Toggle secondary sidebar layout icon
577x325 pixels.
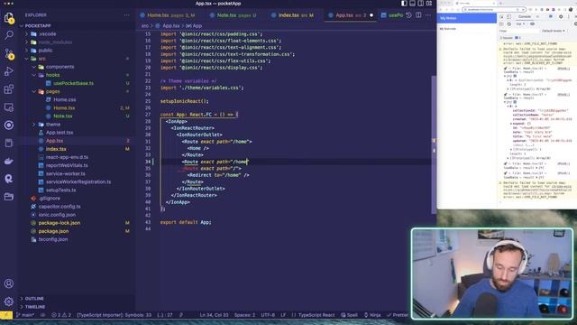pyautogui.click(x=421, y=4)
